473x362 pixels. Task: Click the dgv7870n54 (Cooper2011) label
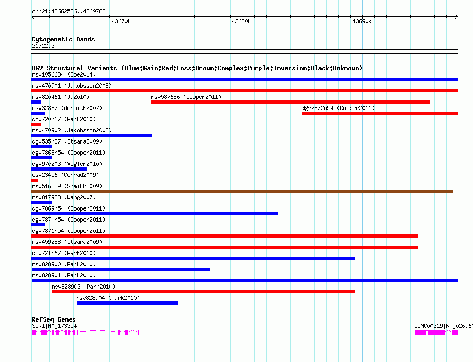coord(69,220)
